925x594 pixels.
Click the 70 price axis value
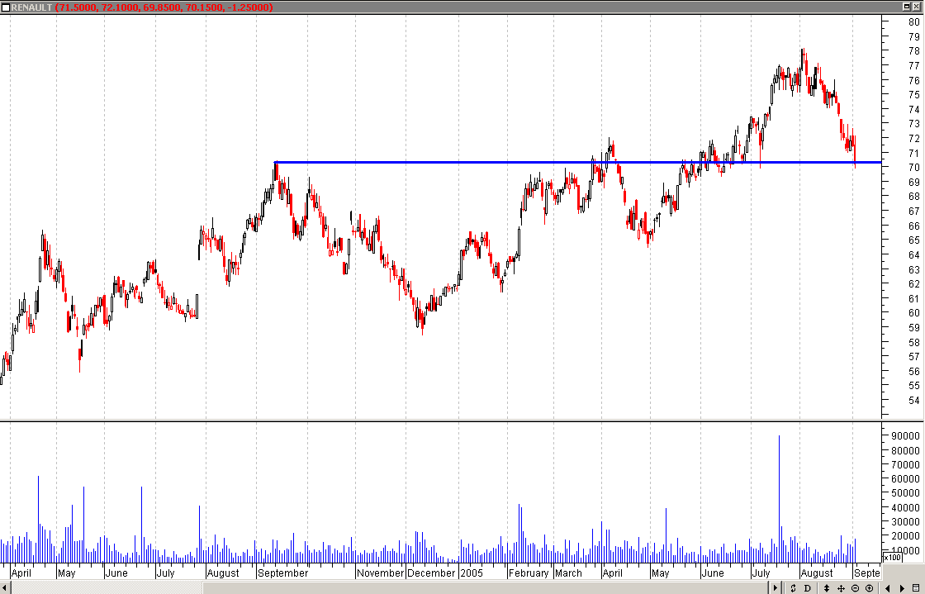[913, 168]
